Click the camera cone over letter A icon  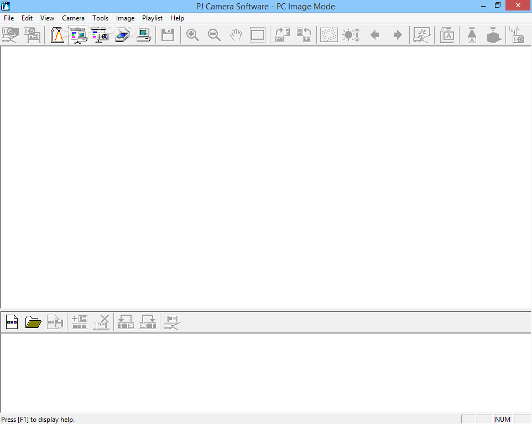pyautogui.click(x=472, y=35)
